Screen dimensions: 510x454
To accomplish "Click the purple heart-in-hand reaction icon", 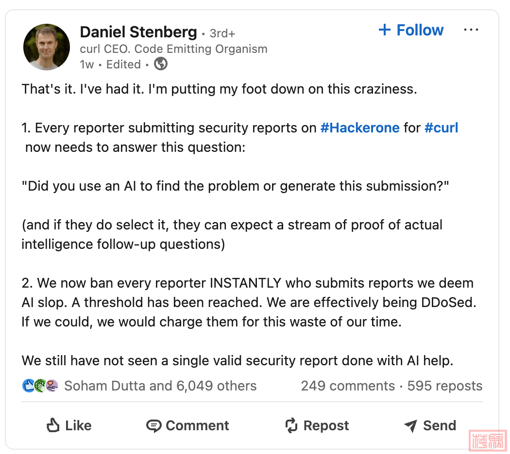I will pos(51,386).
